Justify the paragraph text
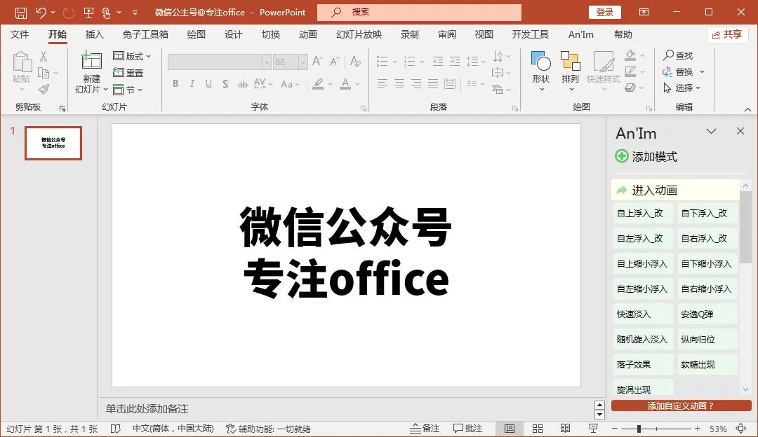The width and height of the screenshot is (758, 437). click(x=432, y=84)
